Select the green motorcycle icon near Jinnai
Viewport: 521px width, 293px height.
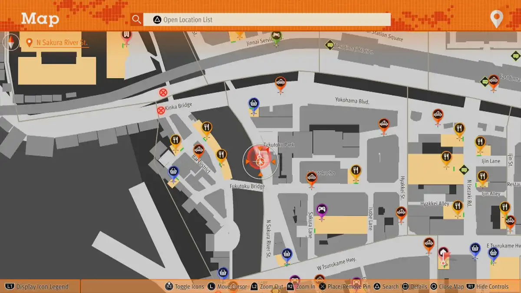(276, 36)
